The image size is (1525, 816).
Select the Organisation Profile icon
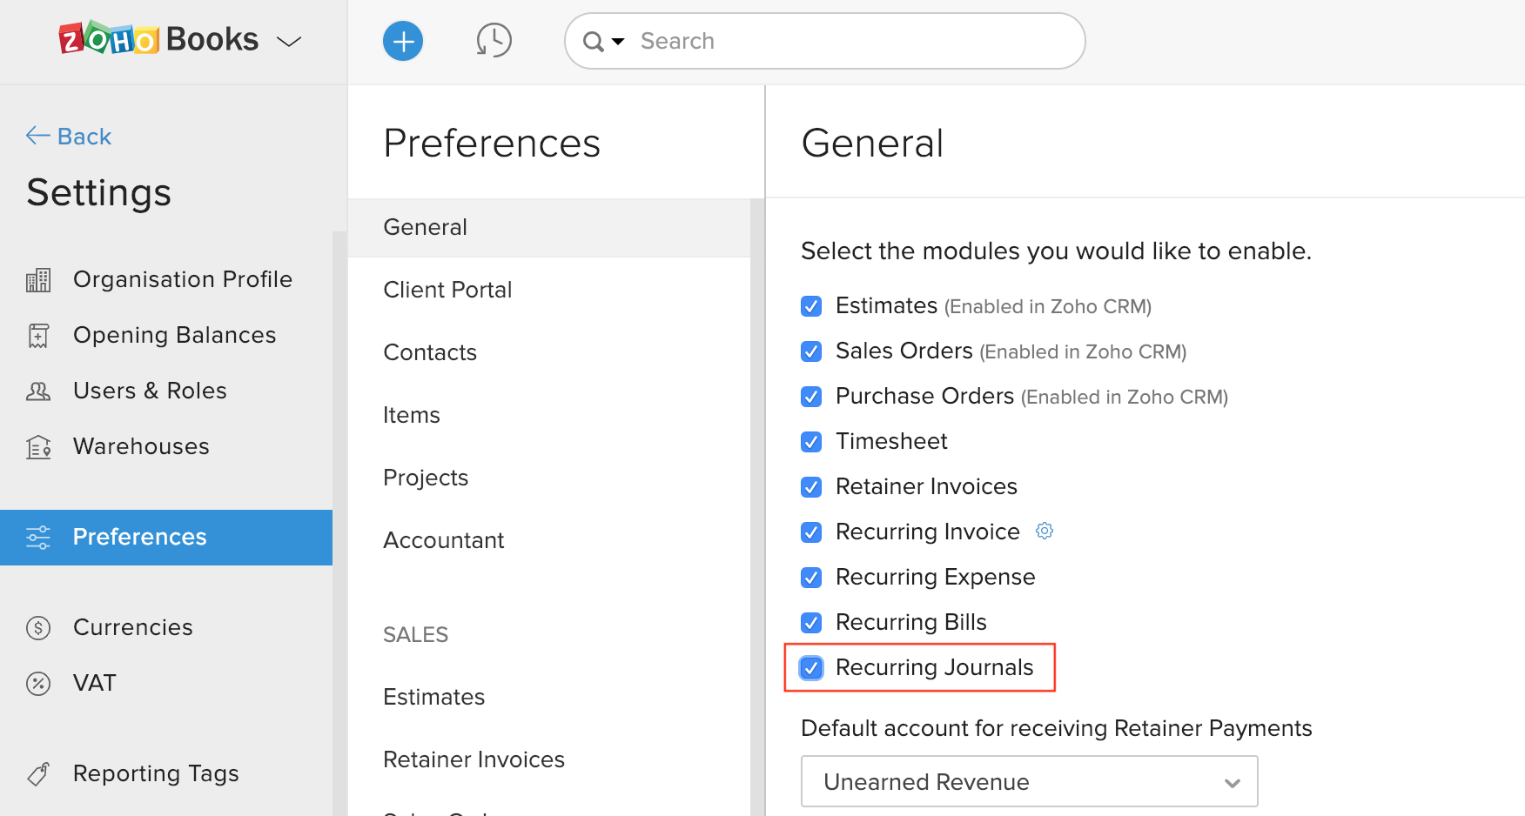38,279
